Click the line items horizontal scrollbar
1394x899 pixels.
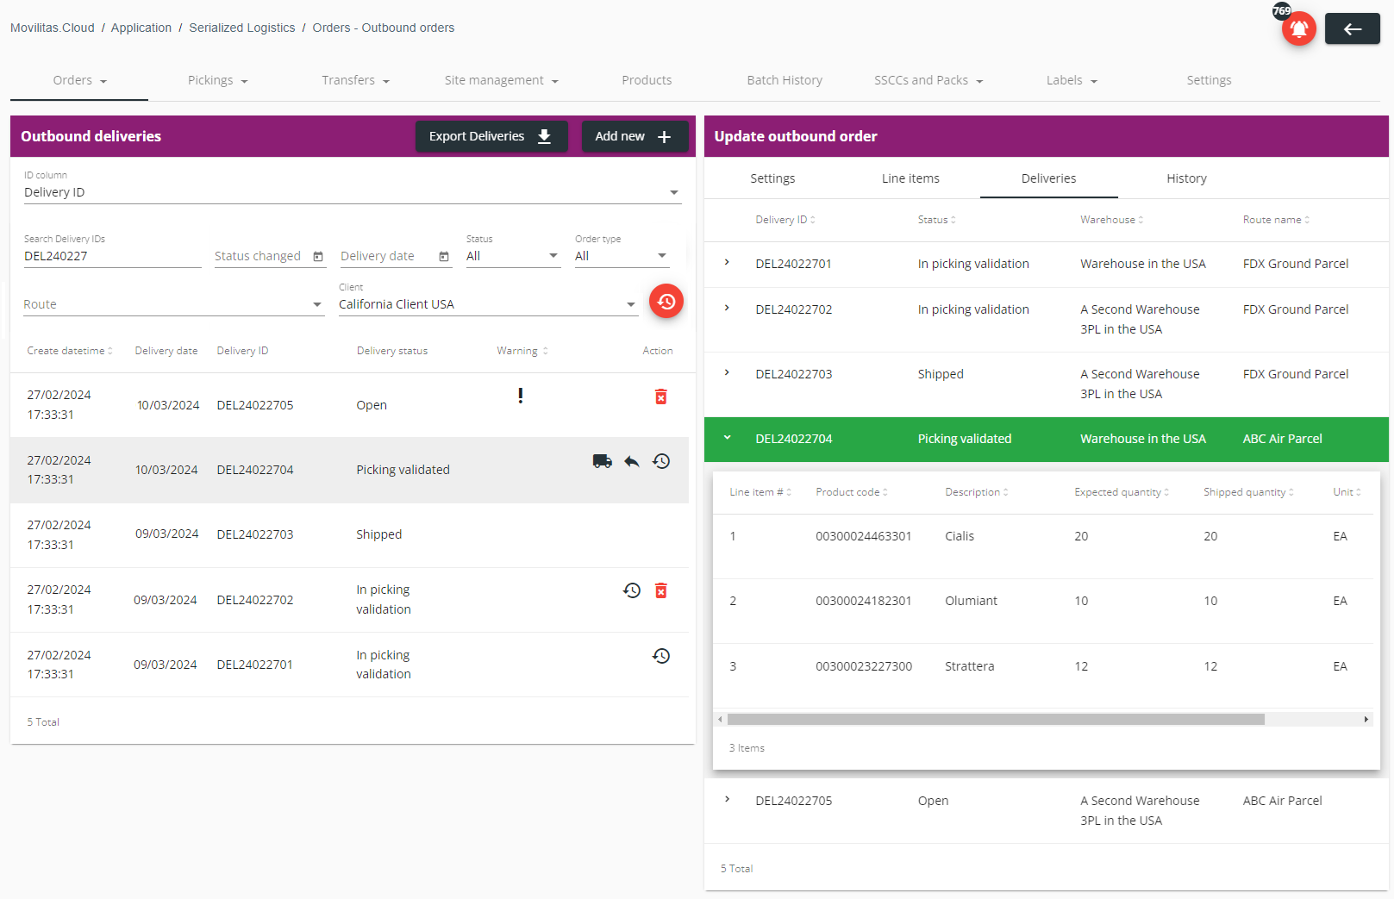[x=996, y=719]
